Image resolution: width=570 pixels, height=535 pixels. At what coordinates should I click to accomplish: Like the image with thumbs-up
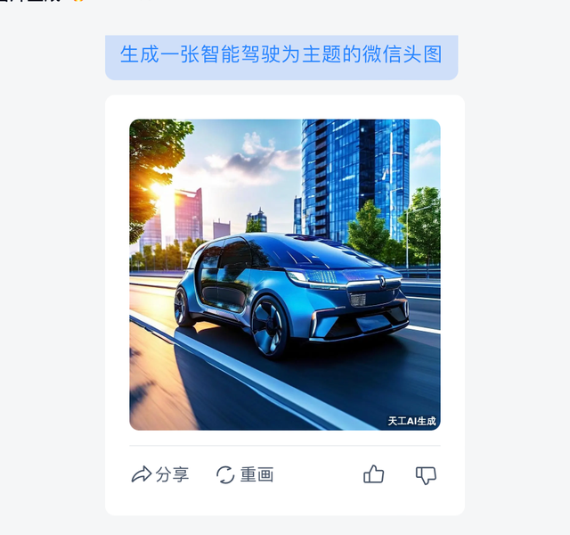[374, 474]
